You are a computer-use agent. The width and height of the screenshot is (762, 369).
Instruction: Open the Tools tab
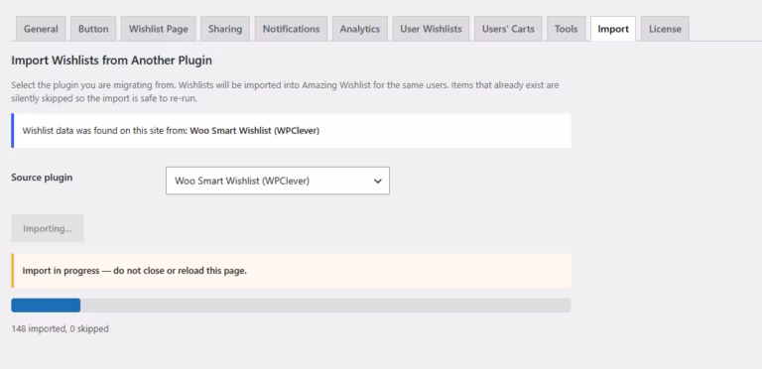tap(567, 29)
